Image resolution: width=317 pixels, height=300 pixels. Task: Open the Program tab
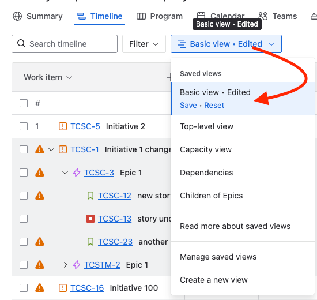[160, 16]
